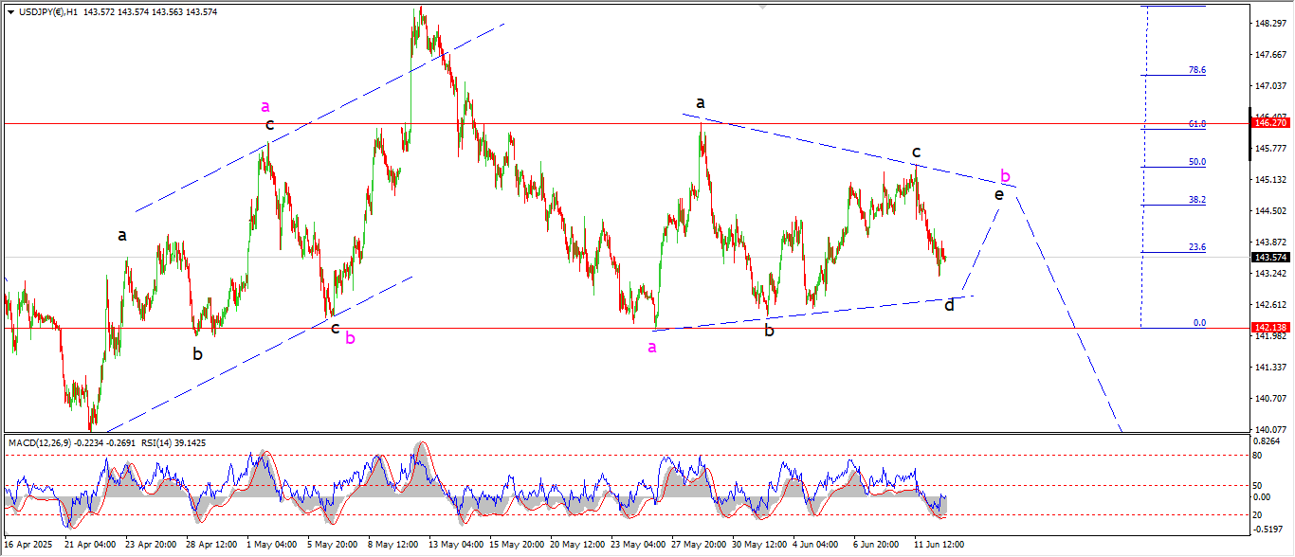Select the black 'e' wave label
The image size is (1295, 557).
[x=998, y=194]
